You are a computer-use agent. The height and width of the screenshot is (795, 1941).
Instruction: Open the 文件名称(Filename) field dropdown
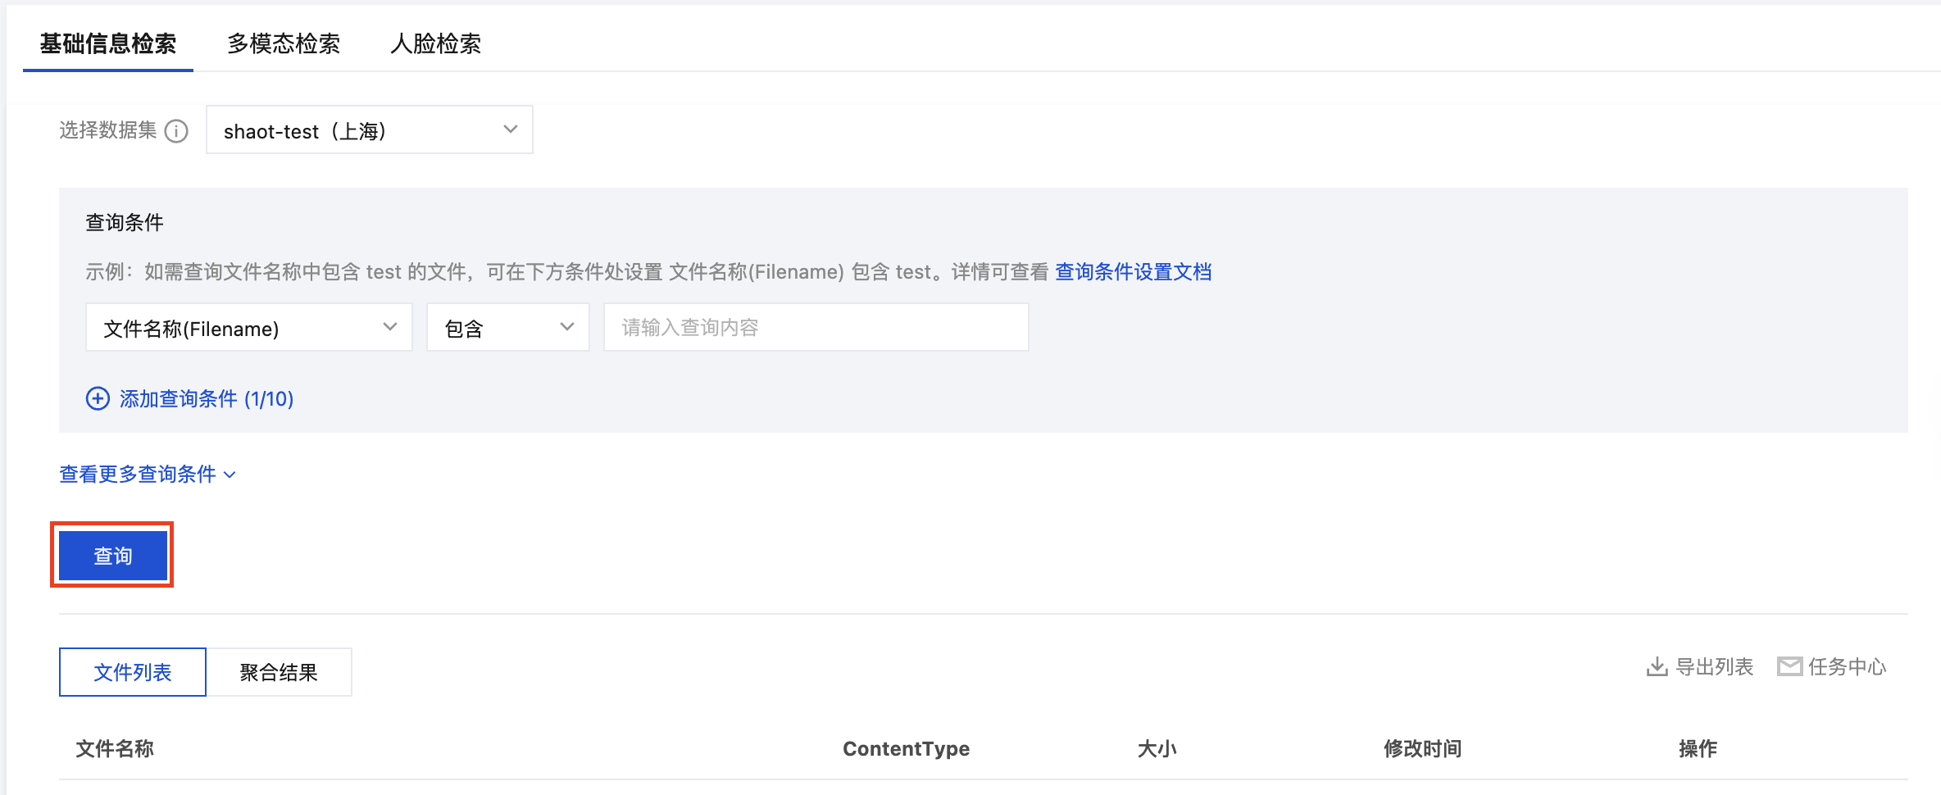point(249,328)
